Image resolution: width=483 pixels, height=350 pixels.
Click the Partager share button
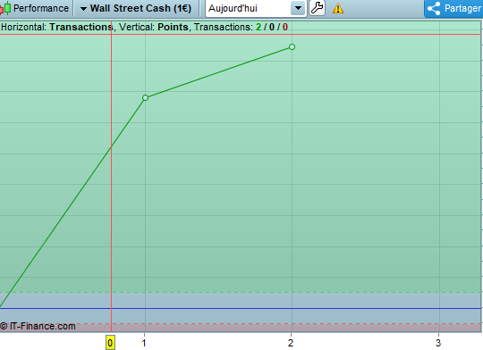pos(453,8)
